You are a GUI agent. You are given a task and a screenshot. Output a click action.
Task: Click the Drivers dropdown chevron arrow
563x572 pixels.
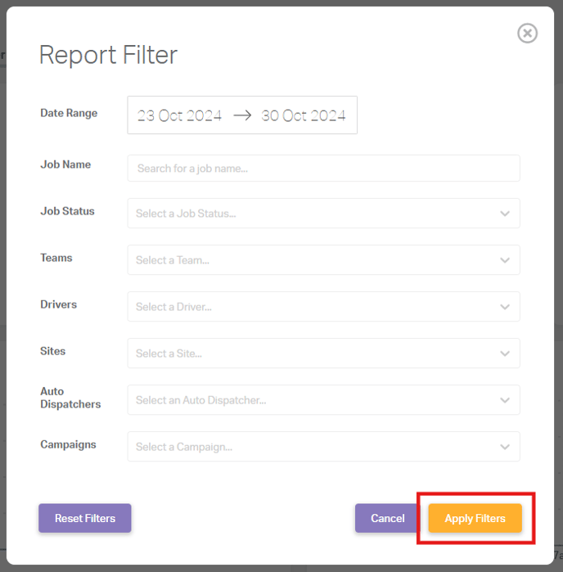[505, 307]
